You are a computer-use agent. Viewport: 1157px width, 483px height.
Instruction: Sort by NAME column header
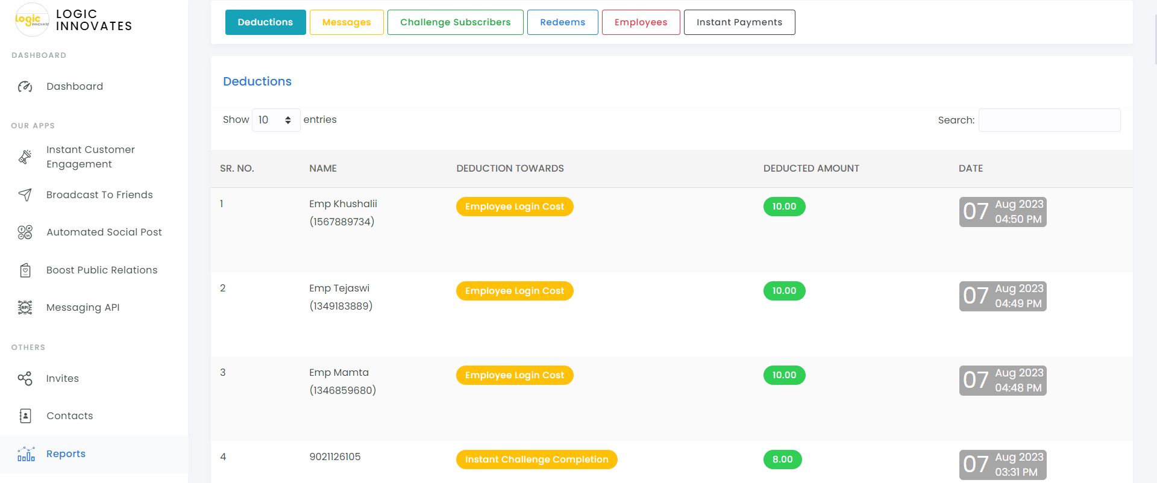323,169
